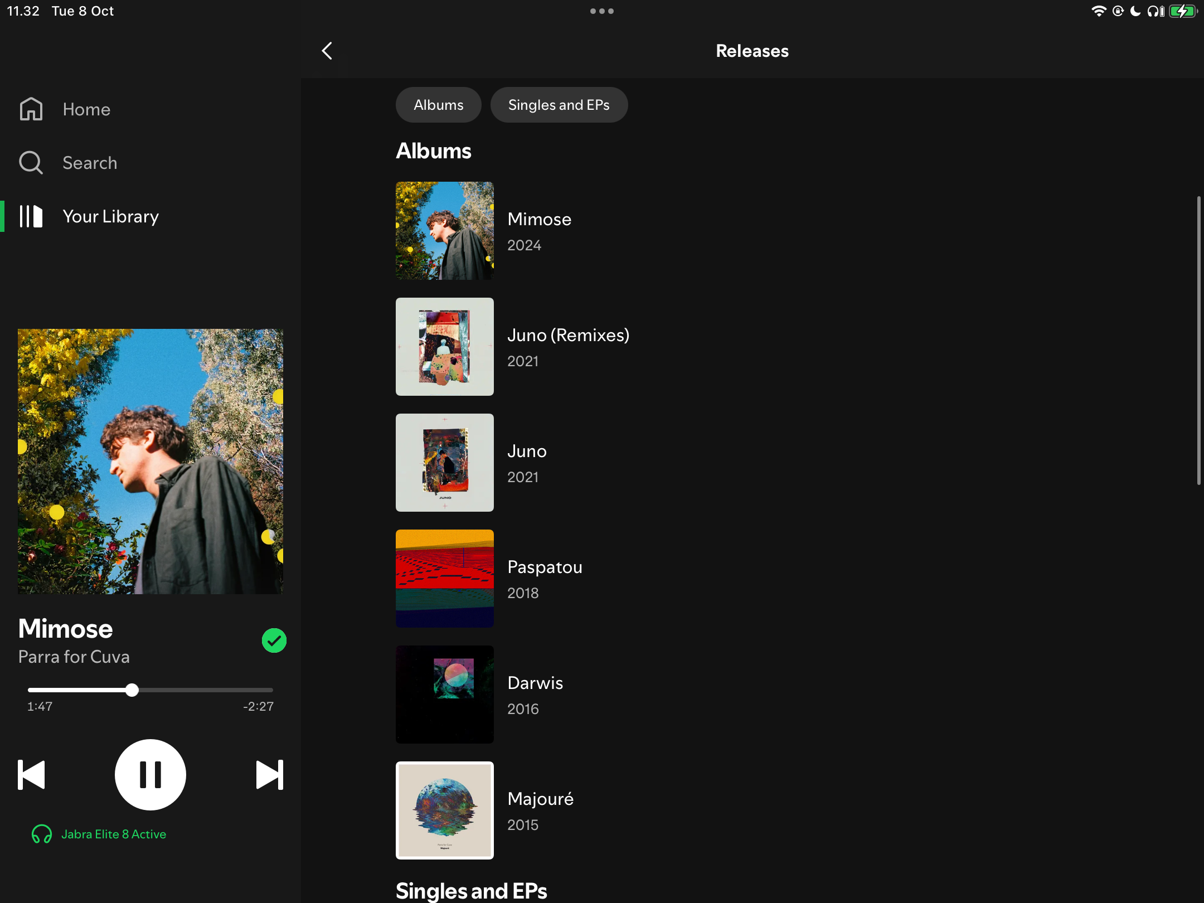Skip to the previous track
Viewport: 1204px width, 903px height.
[31, 775]
